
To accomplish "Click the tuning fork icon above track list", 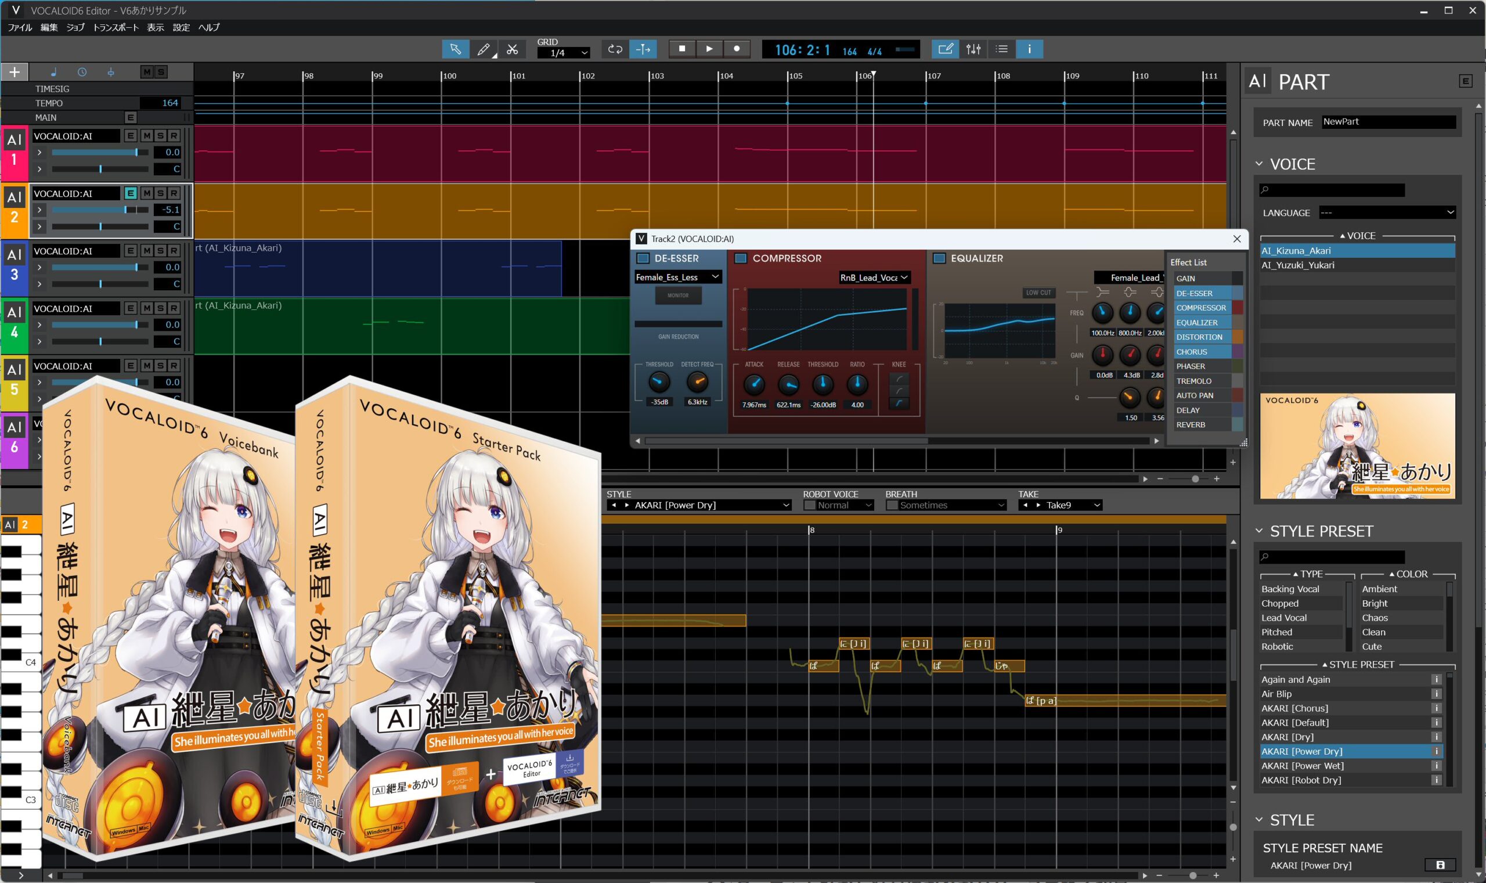I will pos(111,72).
